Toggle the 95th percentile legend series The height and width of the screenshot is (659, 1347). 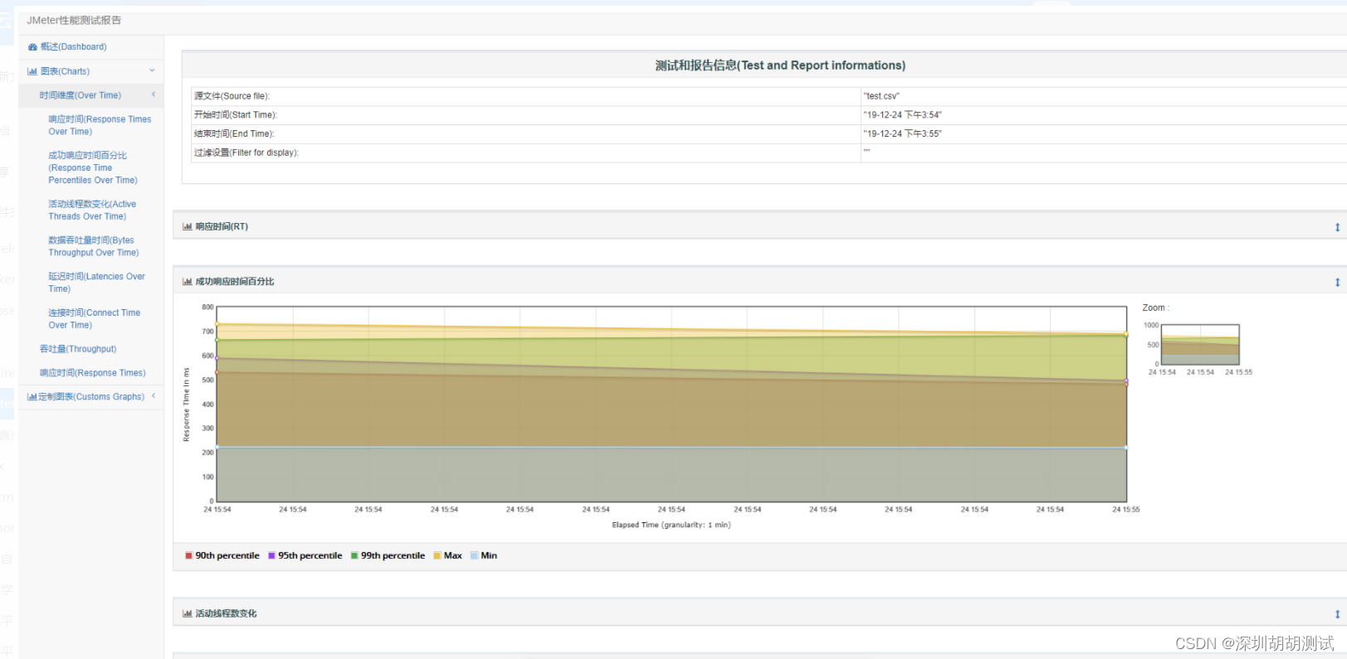pos(305,555)
